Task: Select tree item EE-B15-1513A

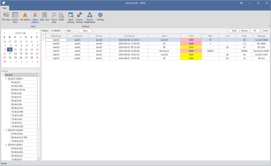Action: tap(24, 90)
